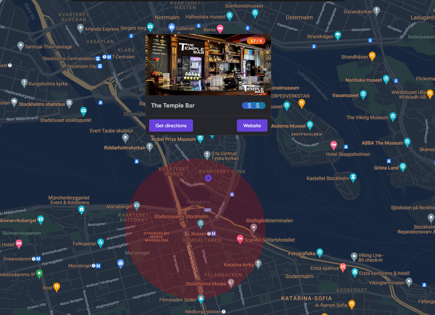Click the Medborgarplatsen metro icon

[x=224, y=312]
